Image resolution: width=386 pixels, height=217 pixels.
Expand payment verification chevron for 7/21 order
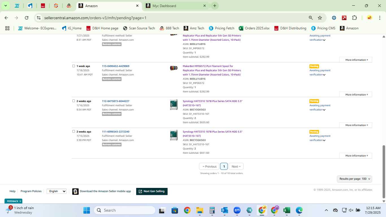click(x=324, y=40)
